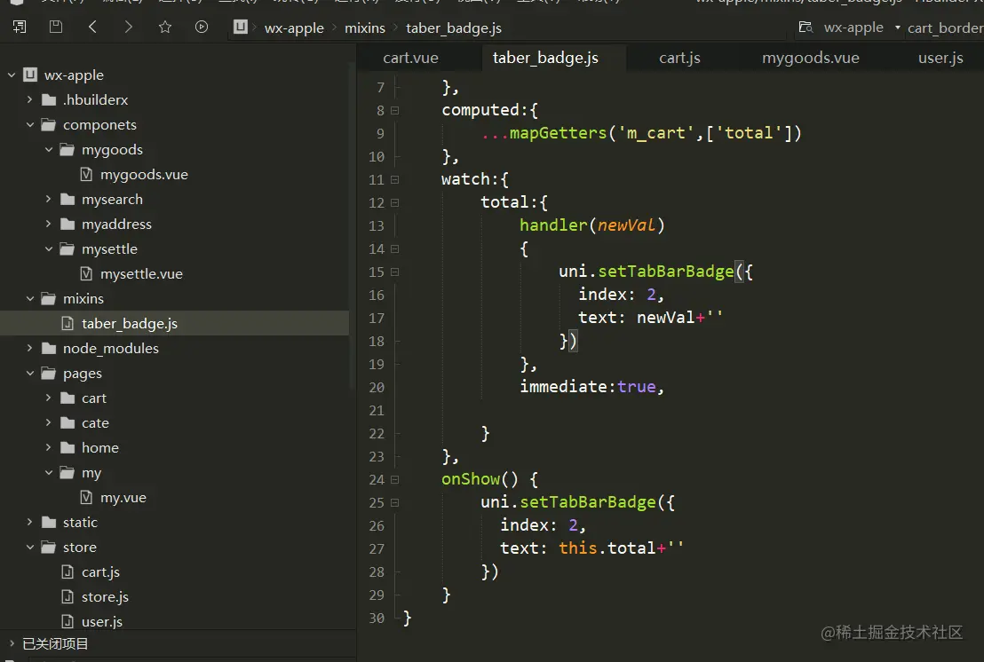Viewport: 984px width, 662px height.
Task: Click the project logo icon in breadcrumb
Action: point(241,27)
